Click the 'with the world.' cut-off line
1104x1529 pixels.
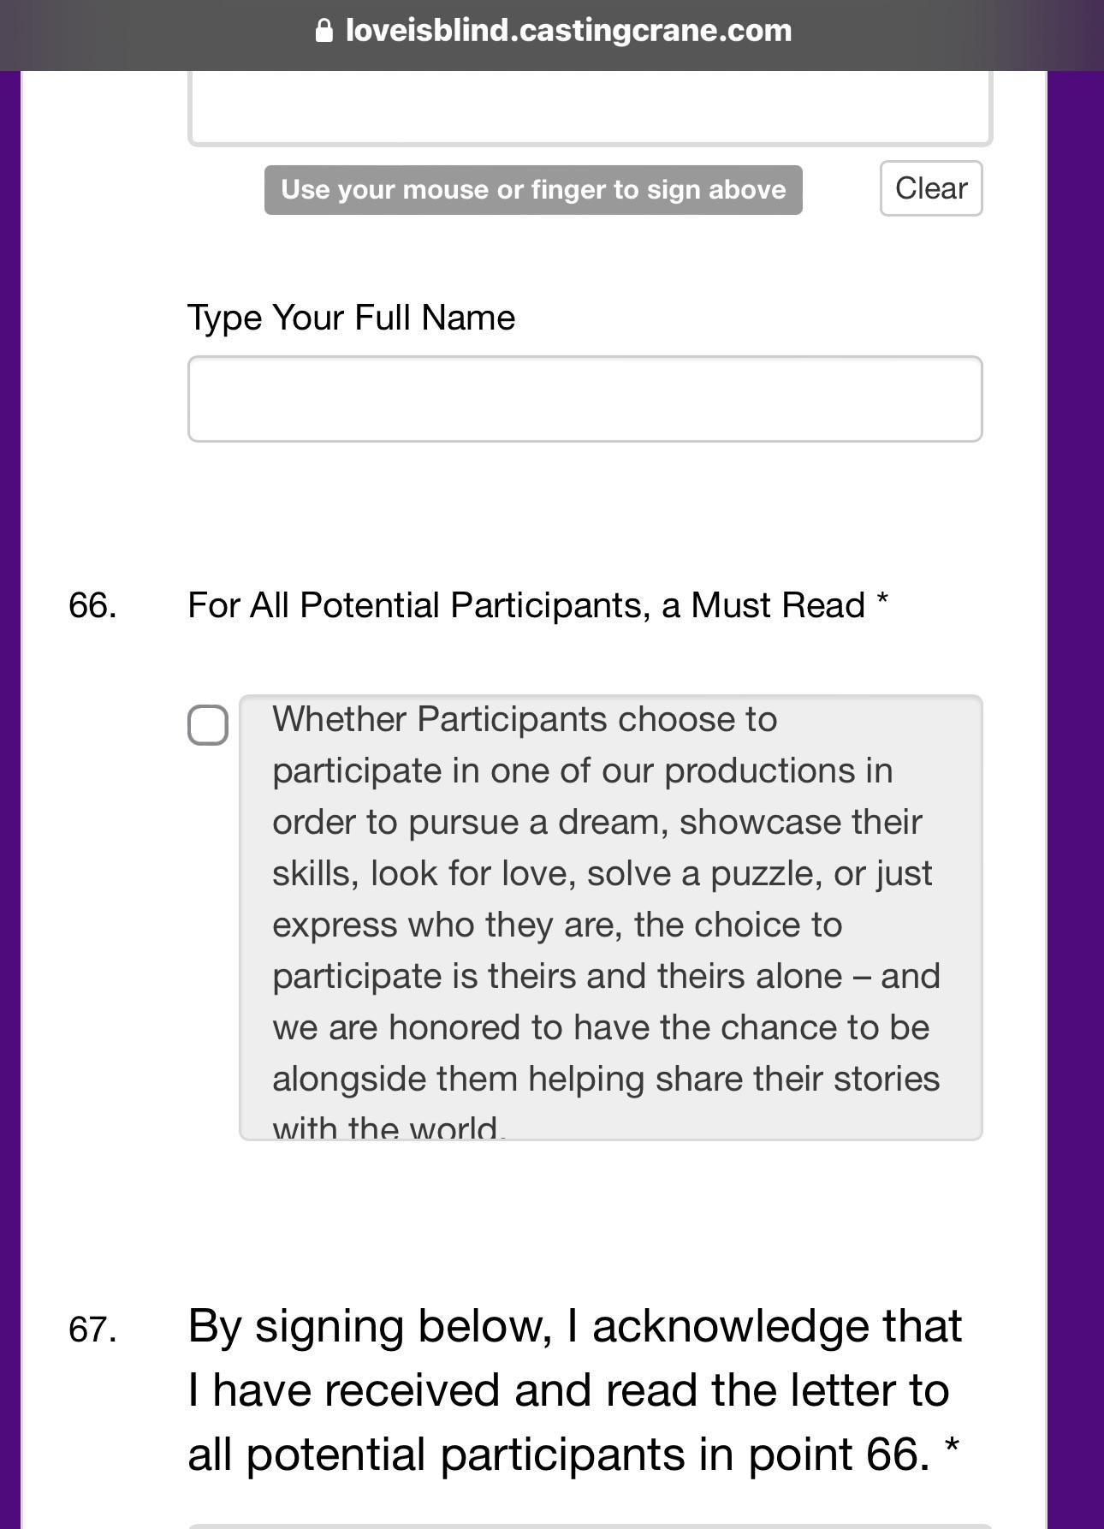[389, 1127]
